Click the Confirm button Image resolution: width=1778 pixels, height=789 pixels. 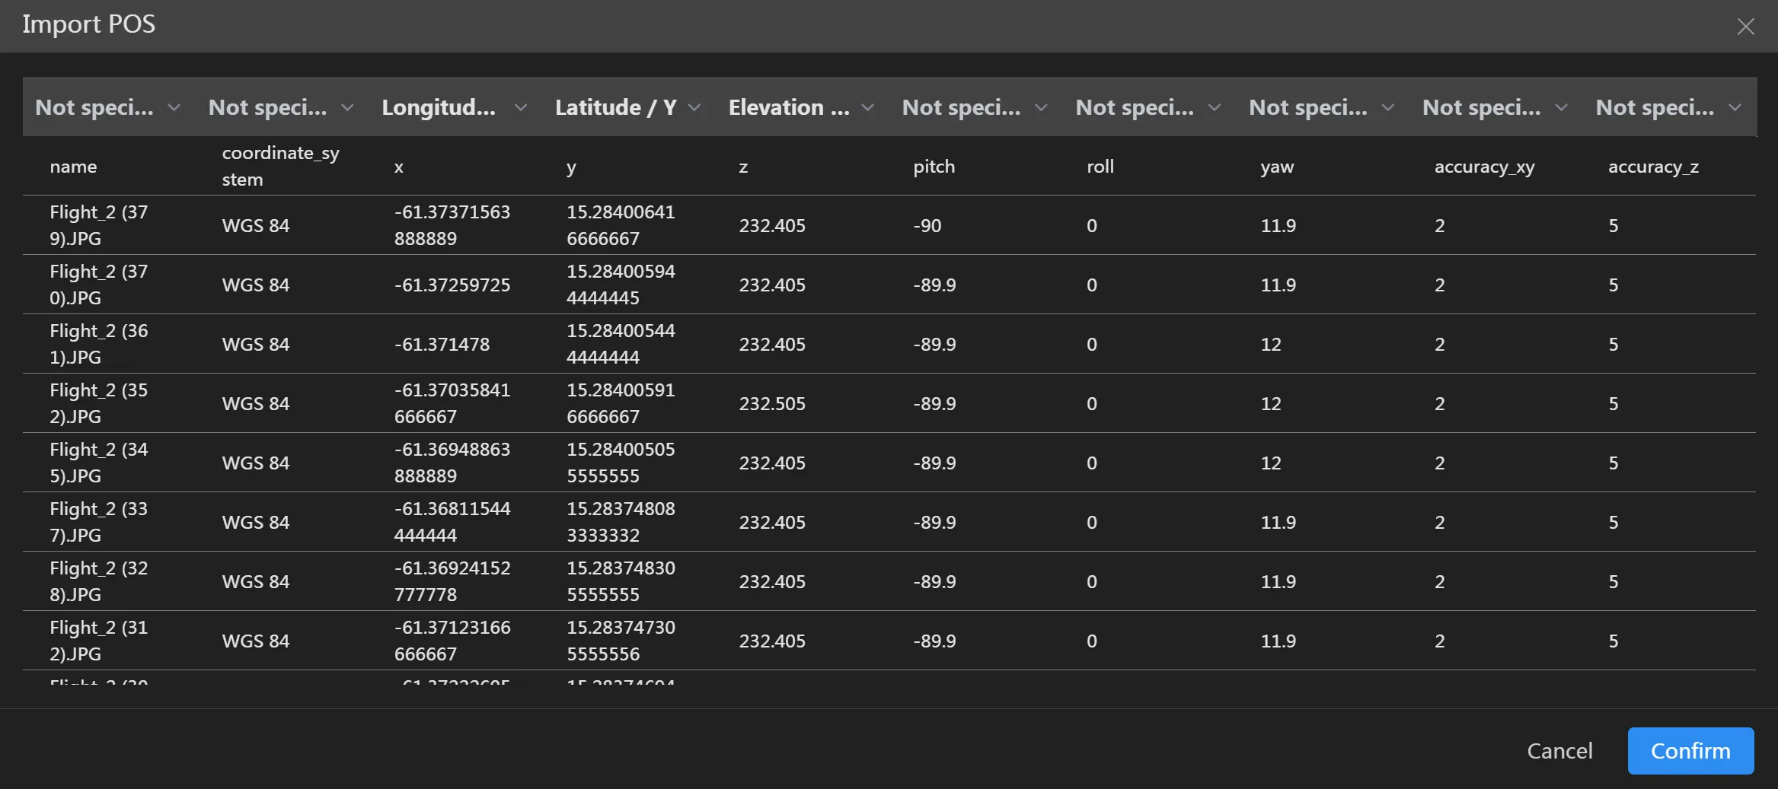(1690, 751)
